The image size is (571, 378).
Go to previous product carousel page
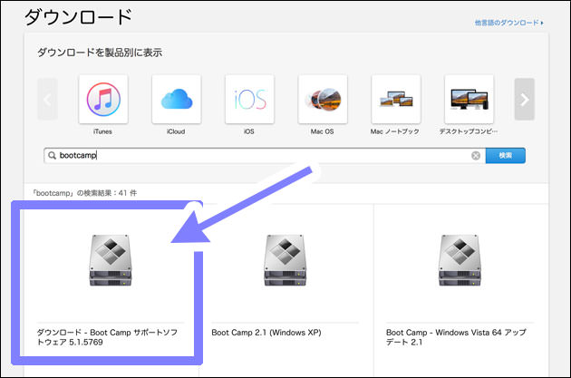pyautogui.click(x=48, y=99)
